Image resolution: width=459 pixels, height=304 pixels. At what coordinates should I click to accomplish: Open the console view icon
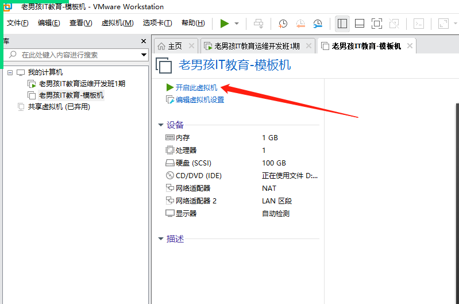pyautogui.click(x=419, y=24)
